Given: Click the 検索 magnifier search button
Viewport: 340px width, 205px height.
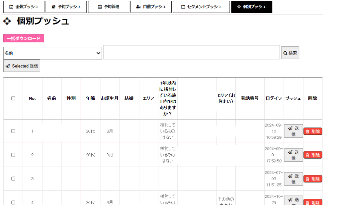Looking at the screenshot, I should pos(290,53).
